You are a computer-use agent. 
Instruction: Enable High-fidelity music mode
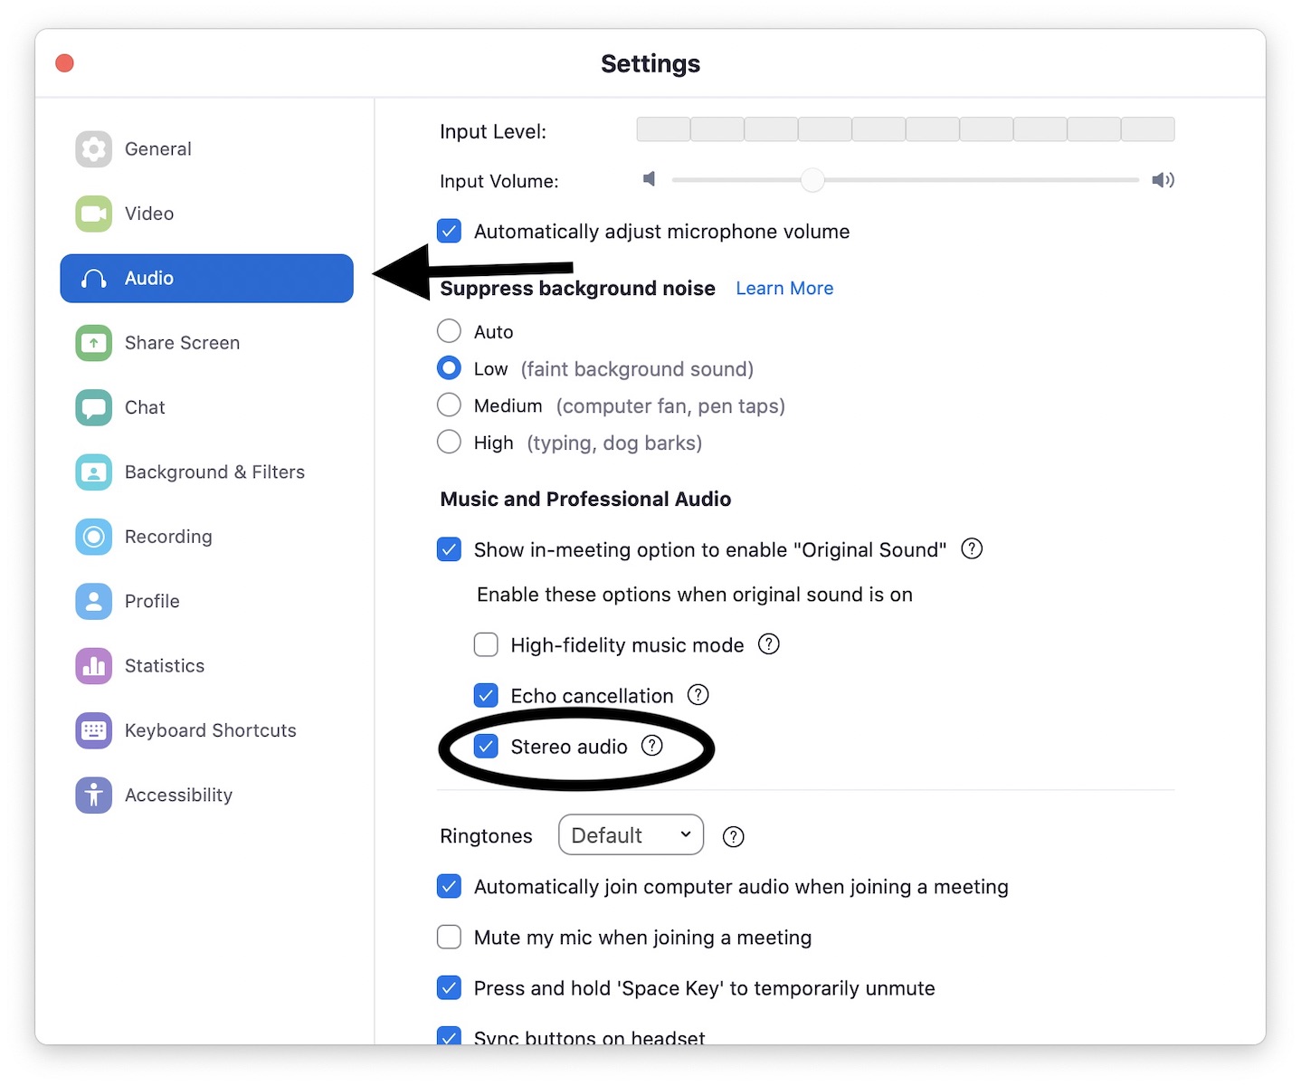(x=486, y=644)
